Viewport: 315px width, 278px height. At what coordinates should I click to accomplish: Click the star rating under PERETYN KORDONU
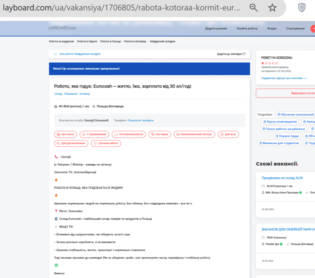269,63
